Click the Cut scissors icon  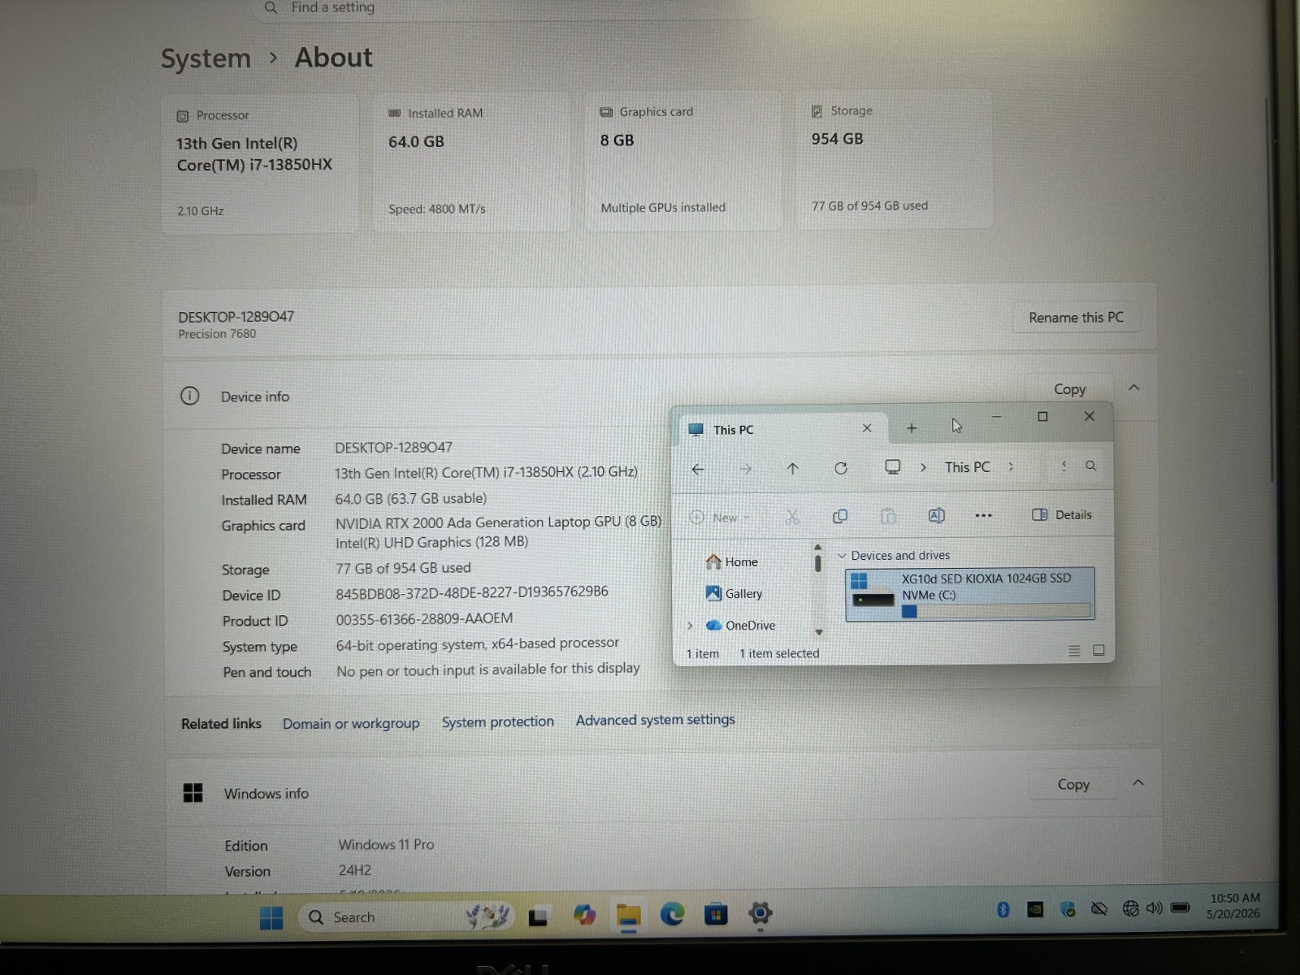pos(792,517)
